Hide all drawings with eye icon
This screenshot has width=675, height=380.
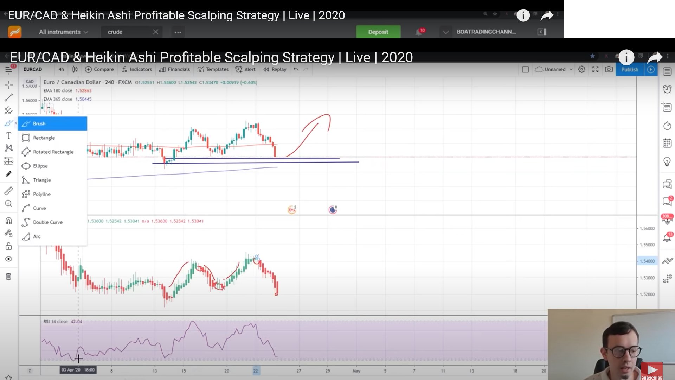click(x=8, y=259)
